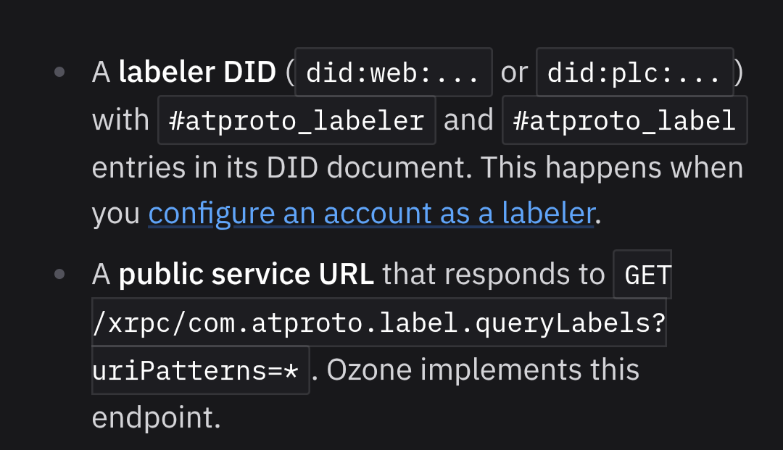Image resolution: width=783 pixels, height=450 pixels.
Task: Click the first bullet point marker
Action: [59, 72]
